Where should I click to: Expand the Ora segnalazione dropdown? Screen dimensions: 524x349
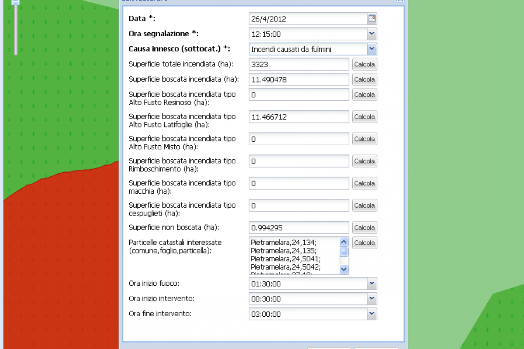coord(372,34)
